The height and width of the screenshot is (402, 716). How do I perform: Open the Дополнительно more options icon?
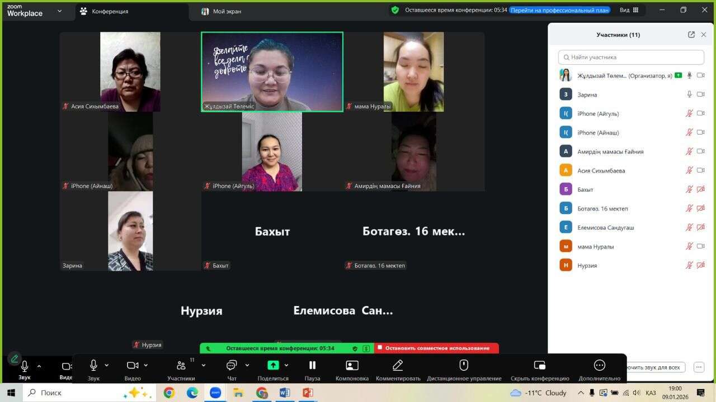pos(599,366)
